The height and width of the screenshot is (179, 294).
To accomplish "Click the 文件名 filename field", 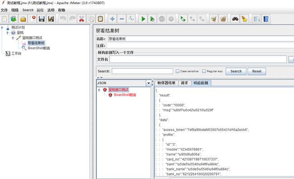I will [x=198, y=59].
